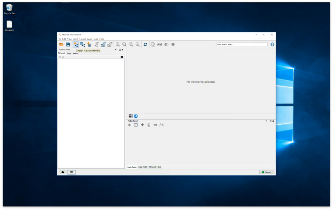This screenshot has height=210, width=333.
Task: Float the Table Panel with its square icon
Action: point(270,121)
